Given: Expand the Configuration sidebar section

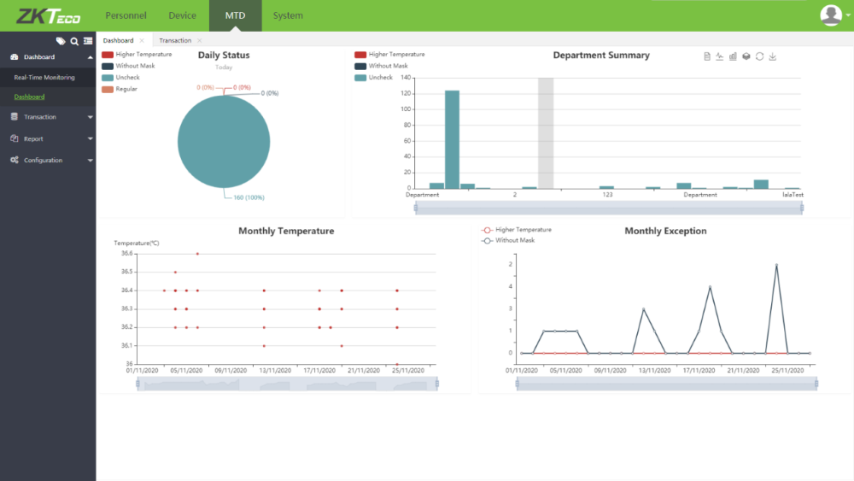Looking at the screenshot, I should [48, 161].
